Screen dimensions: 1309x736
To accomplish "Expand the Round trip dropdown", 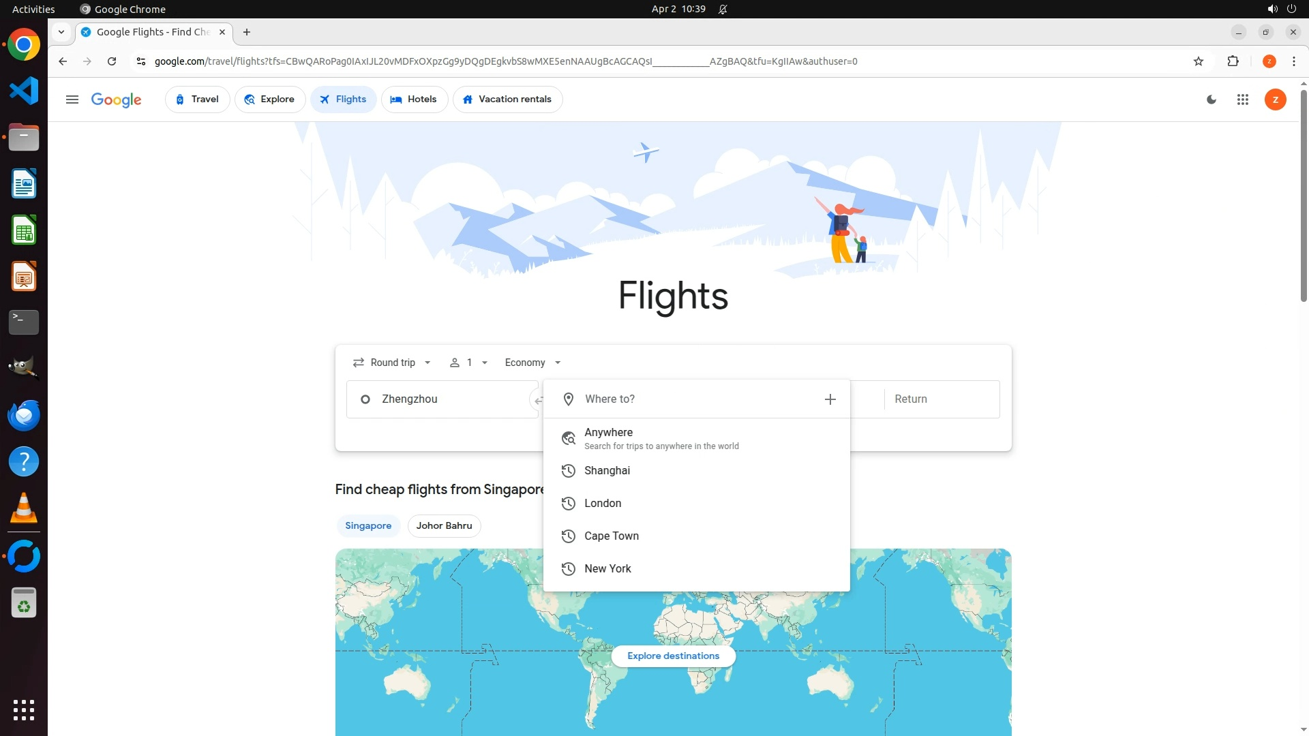I will 392,363.
